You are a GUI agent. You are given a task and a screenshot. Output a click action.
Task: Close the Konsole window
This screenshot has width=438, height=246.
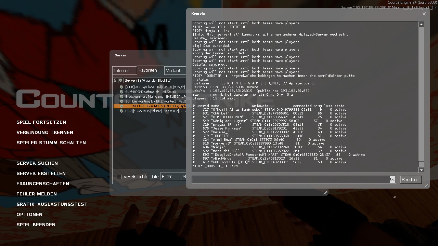tap(424, 14)
